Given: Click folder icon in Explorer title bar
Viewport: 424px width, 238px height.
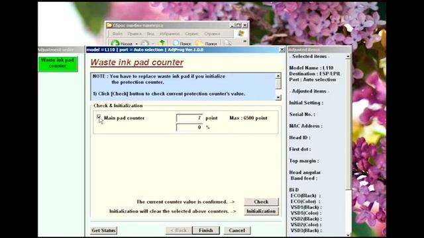Looking at the screenshot, I should (109, 25).
